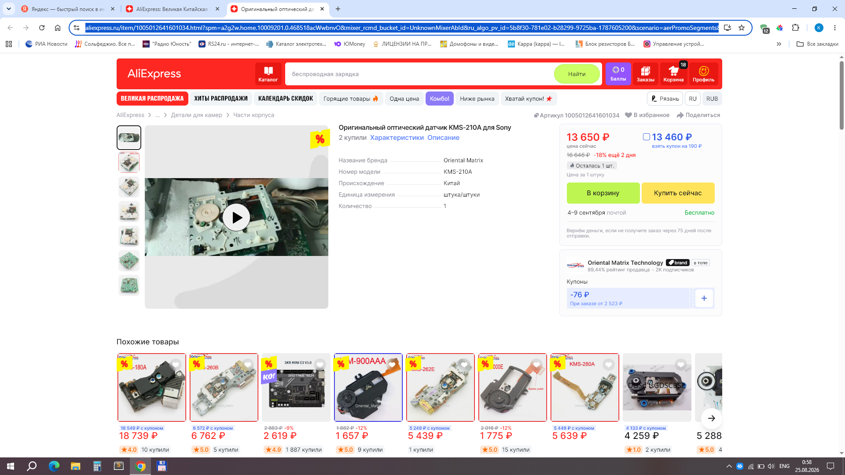Open the Chrome three-dot menu

pos(834,28)
